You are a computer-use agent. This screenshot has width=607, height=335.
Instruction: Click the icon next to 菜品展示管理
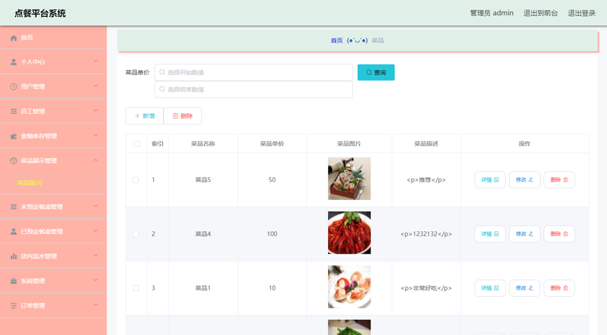tap(14, 161)
